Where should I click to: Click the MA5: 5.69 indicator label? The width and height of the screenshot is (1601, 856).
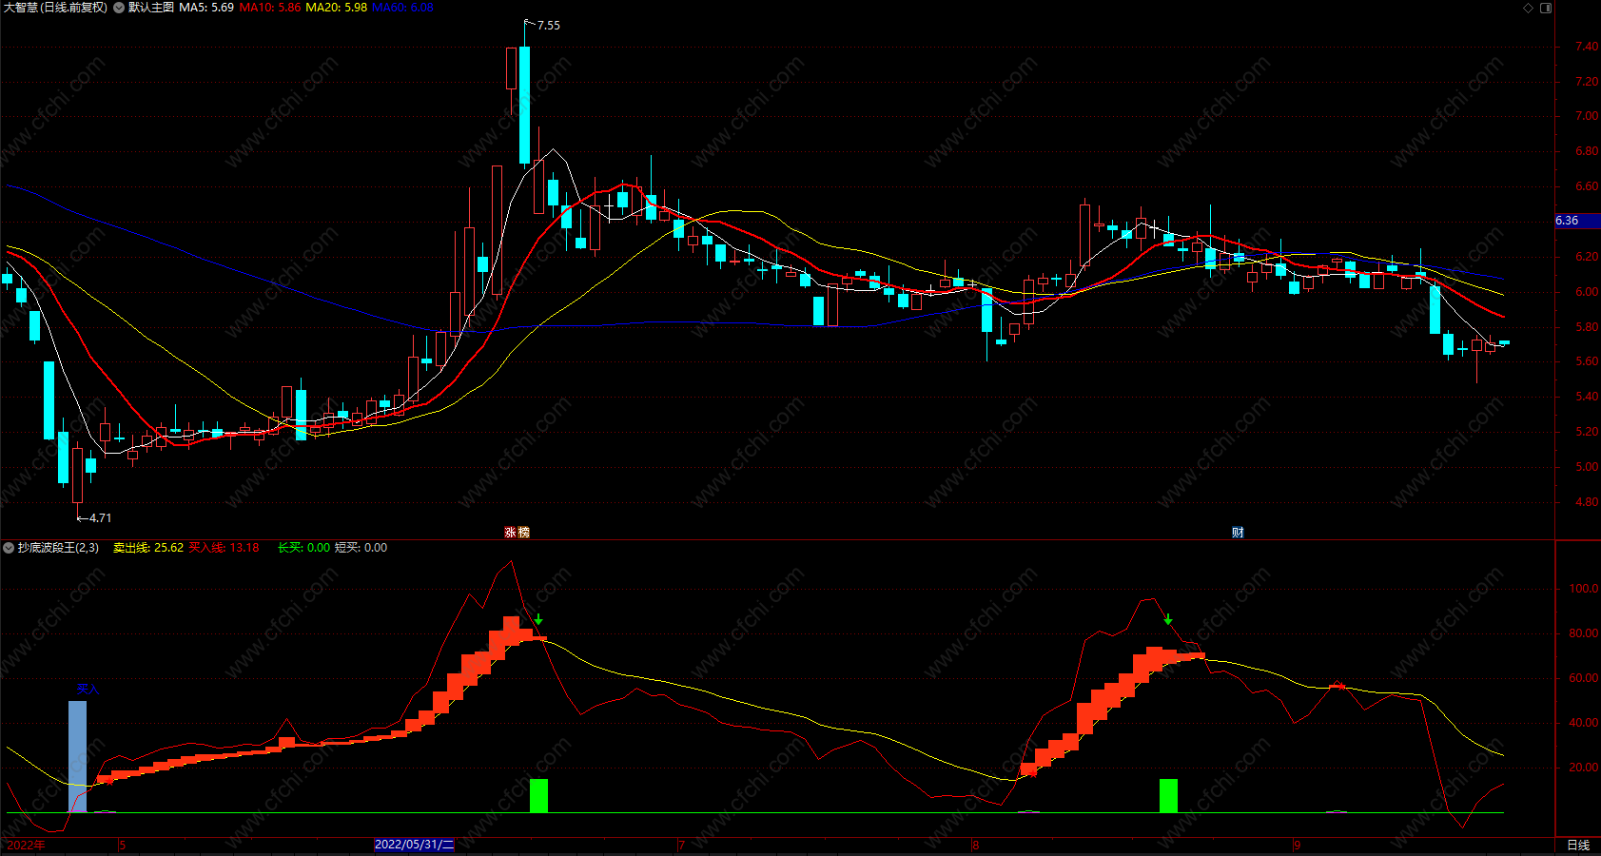(x=206, y=8)
